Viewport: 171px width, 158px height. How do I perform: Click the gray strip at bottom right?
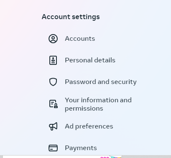pos(147,157)
